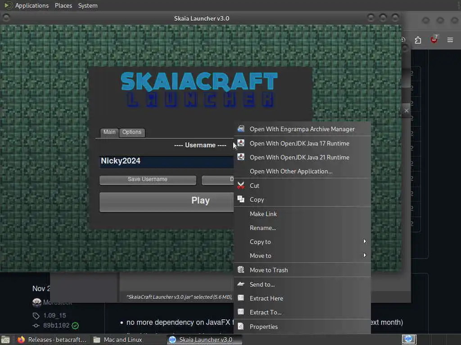Image resolution: width=461 pixels, height=345 pixels.
Task: Click the commit icon beside 89b1102
Action: coord(36,326)
